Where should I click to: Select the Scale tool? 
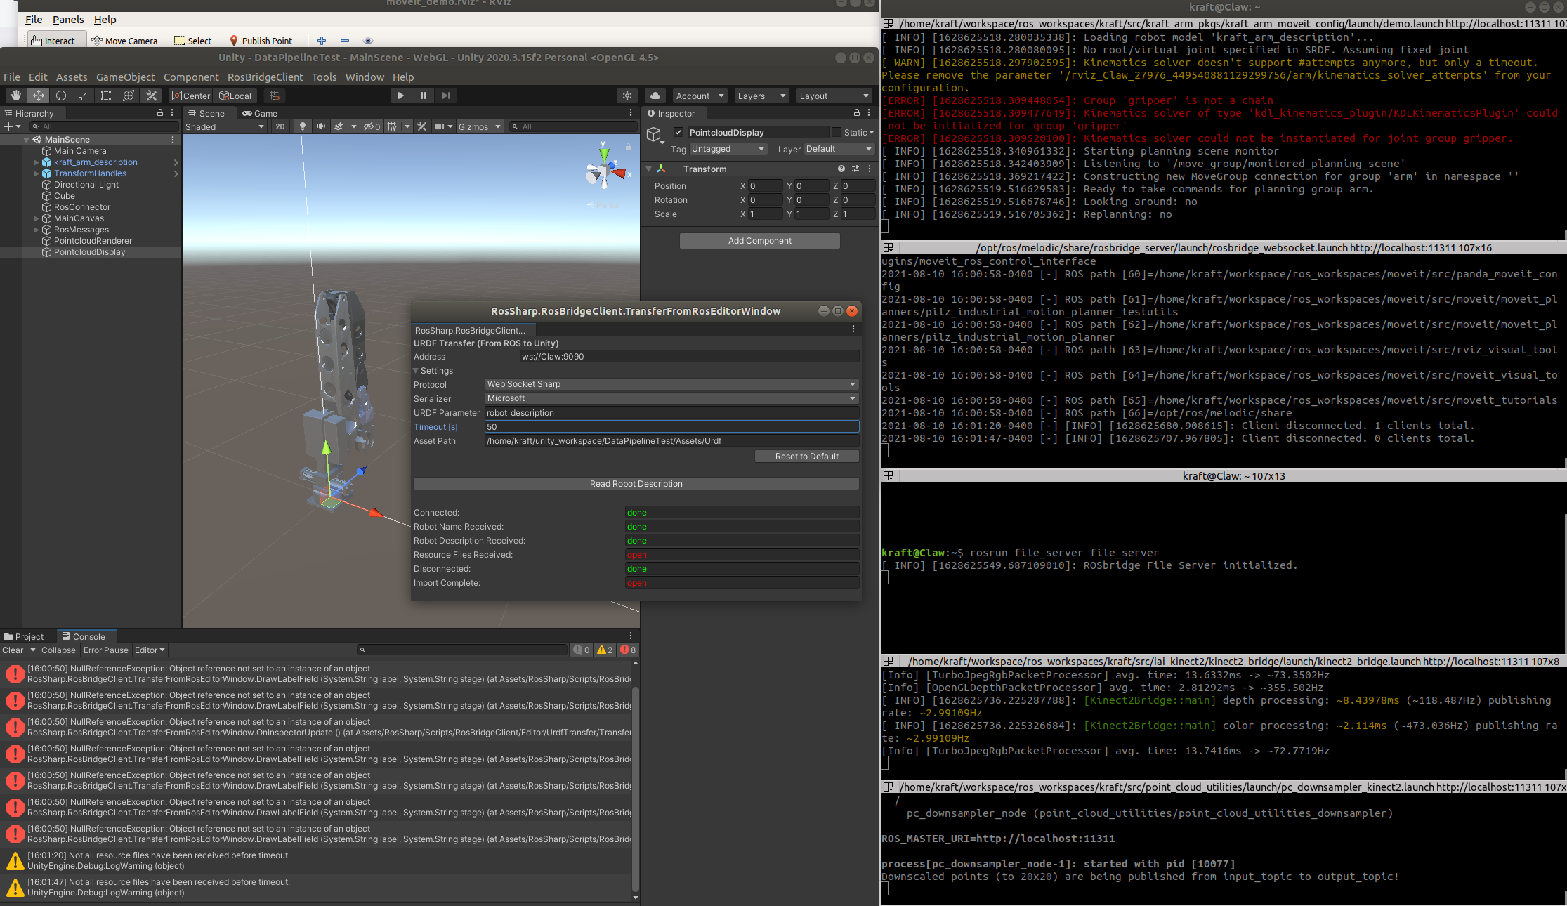[84, 96]
